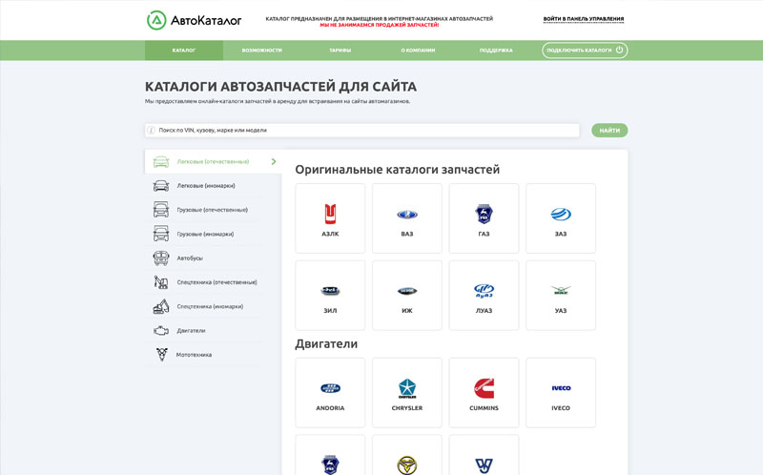Image resolution: width=763 pixels, height=475 pixels.
Task: Click the crane icon for Спецтехника (отечественные)
Action: pyautogui.click(x=161, y=282)
